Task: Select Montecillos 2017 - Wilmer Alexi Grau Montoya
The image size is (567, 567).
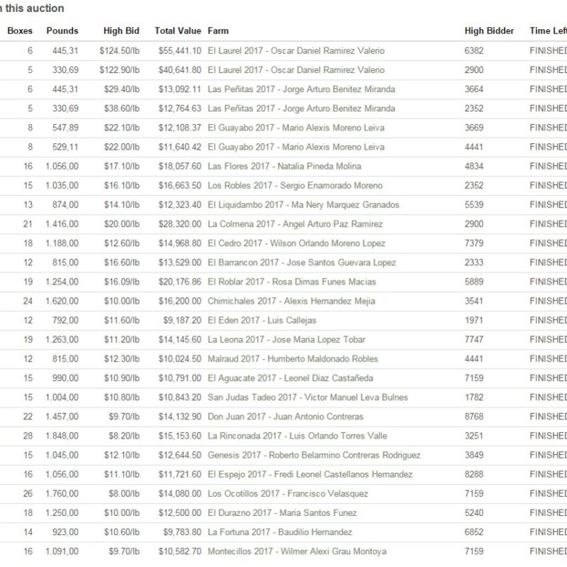Action: (x=297, y=551)
